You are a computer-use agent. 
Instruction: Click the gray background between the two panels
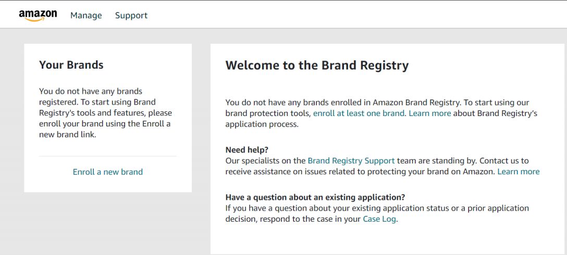[x=201, y=145]
